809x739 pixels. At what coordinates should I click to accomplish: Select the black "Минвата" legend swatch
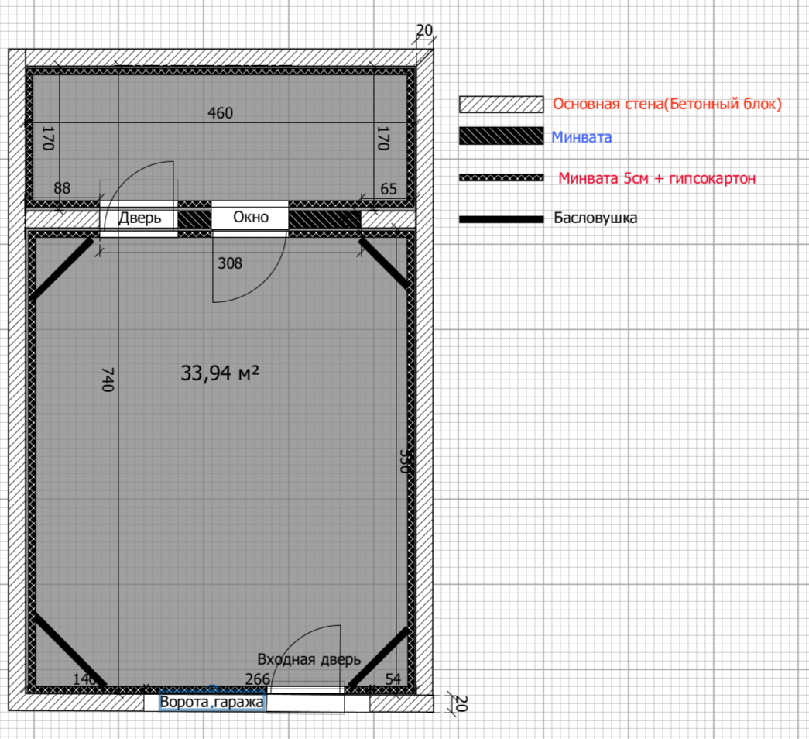(x=501, y=137)
